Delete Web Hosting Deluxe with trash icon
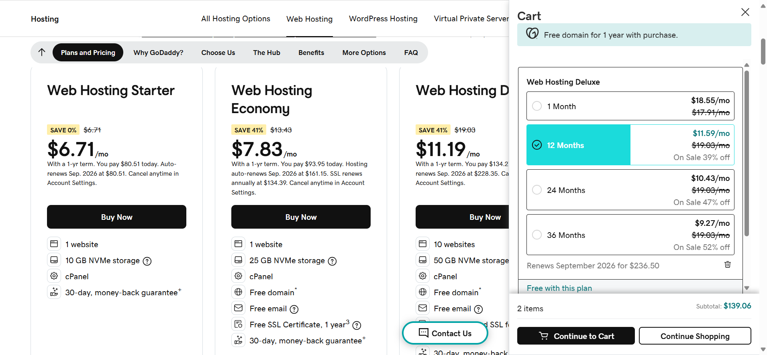Screen dimensions: 767x355 727,264
